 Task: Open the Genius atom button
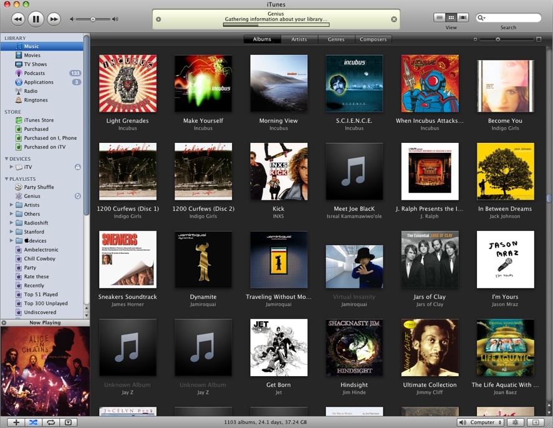coord(515,422)
